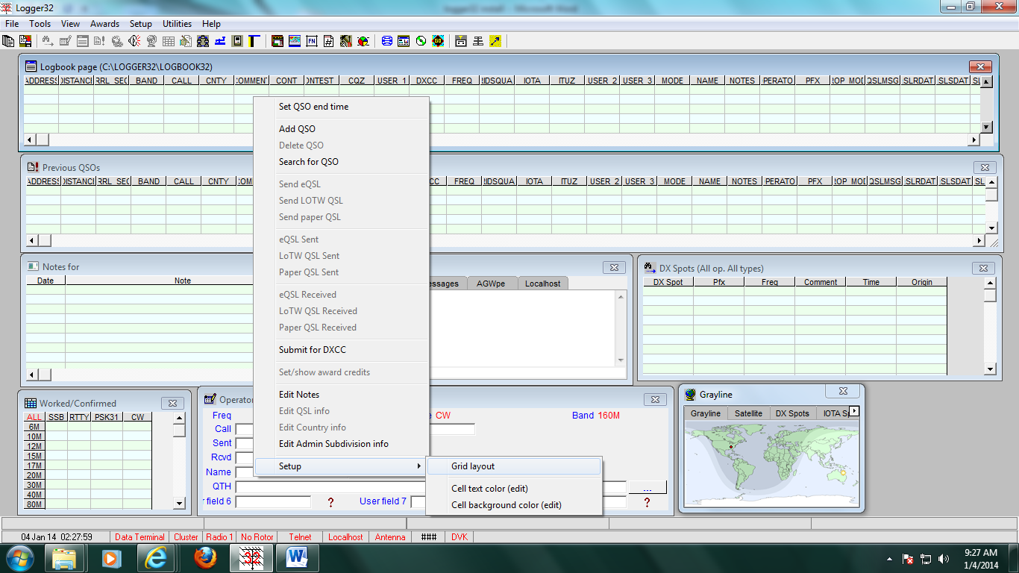Open Firefox from the taskbar
The height and width of the screenshot is (573, 1019).
click(205, 558)
